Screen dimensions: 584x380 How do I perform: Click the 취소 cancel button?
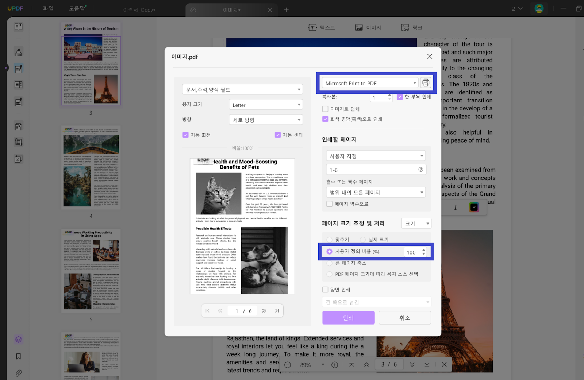pyautogui.click(x=404, y=318)
